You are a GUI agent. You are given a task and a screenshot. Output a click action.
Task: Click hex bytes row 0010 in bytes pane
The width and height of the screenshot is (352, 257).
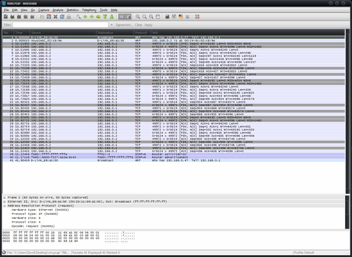click(x=68, y=235)
